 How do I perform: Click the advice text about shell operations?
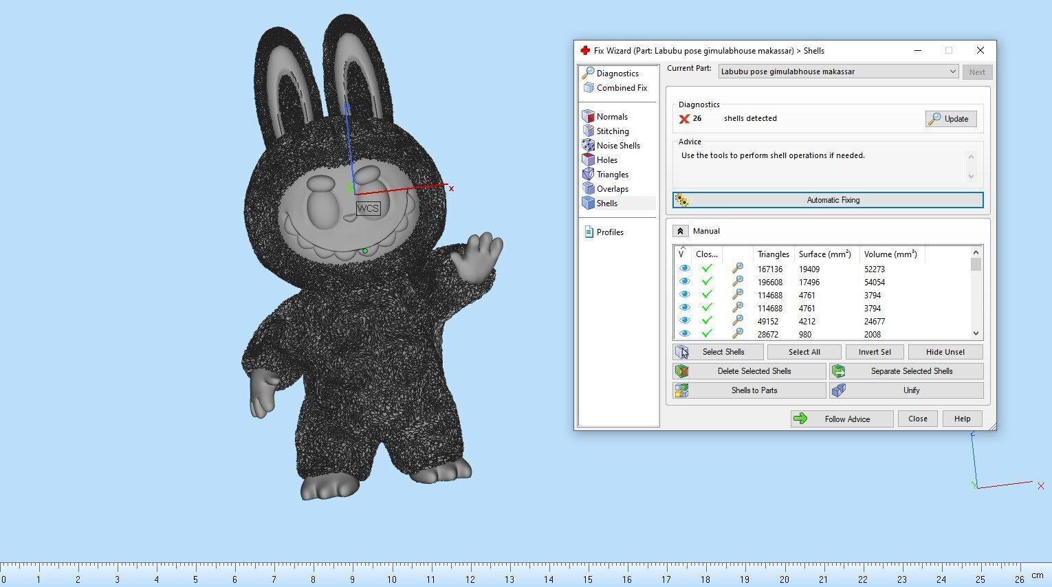click(772, 155)
